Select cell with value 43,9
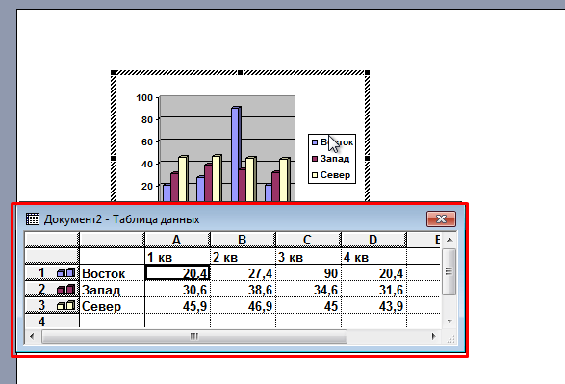The image size is (565, 384). (x=373, y=306)
